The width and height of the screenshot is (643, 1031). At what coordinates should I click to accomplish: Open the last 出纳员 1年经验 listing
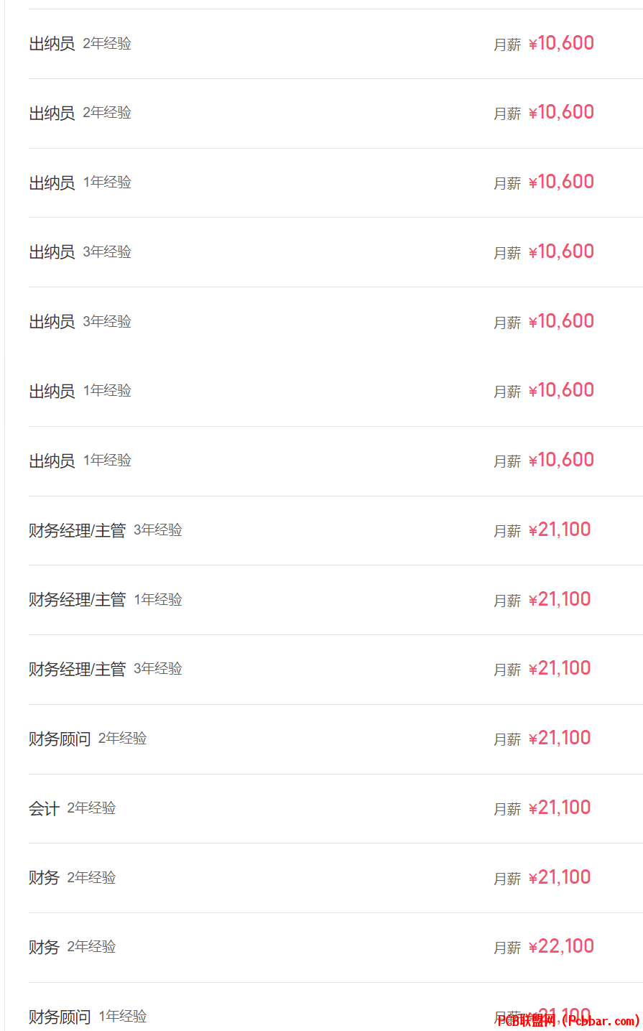tap(336, 461)
